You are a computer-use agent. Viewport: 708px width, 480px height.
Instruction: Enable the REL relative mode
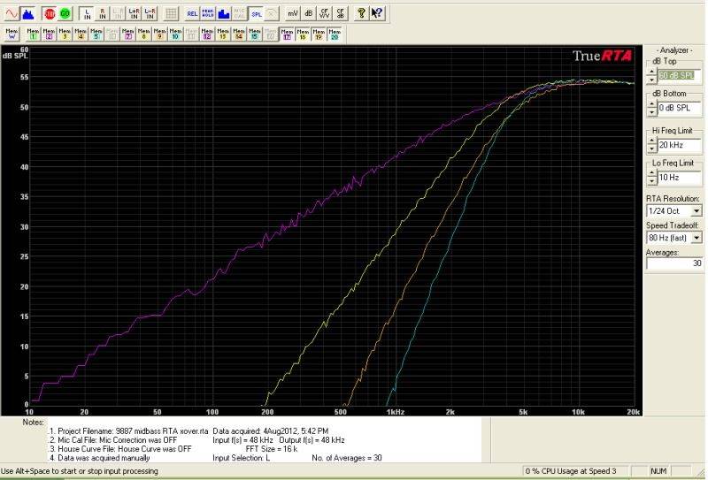pos(192,13)
